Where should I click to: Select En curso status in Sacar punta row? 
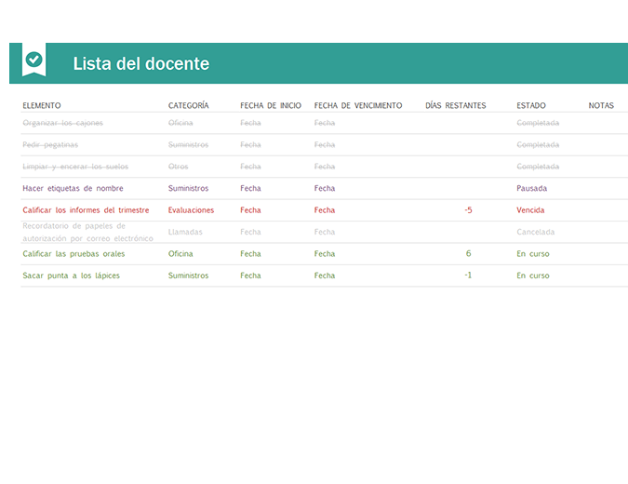533,276
